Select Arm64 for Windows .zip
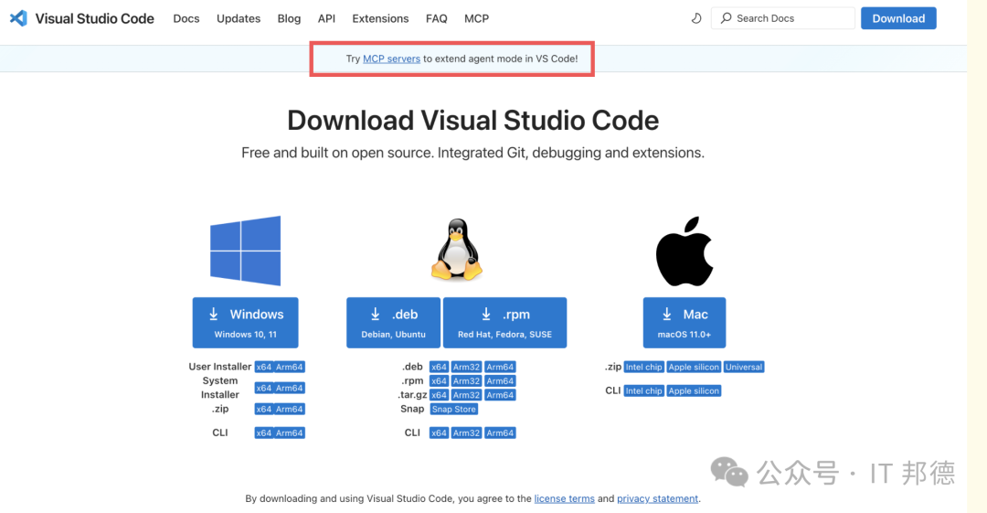The height and width of the screenshot is (513, 987). tap(290, 409)
